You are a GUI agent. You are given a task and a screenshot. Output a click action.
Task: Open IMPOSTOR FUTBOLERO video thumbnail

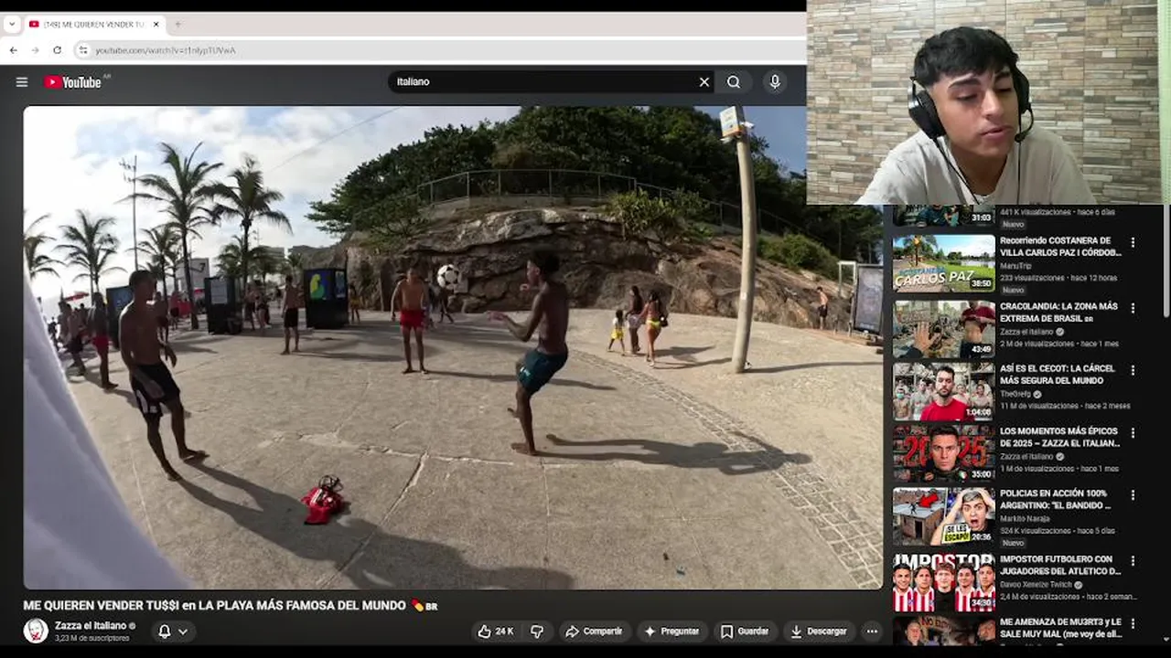[943, 583]
